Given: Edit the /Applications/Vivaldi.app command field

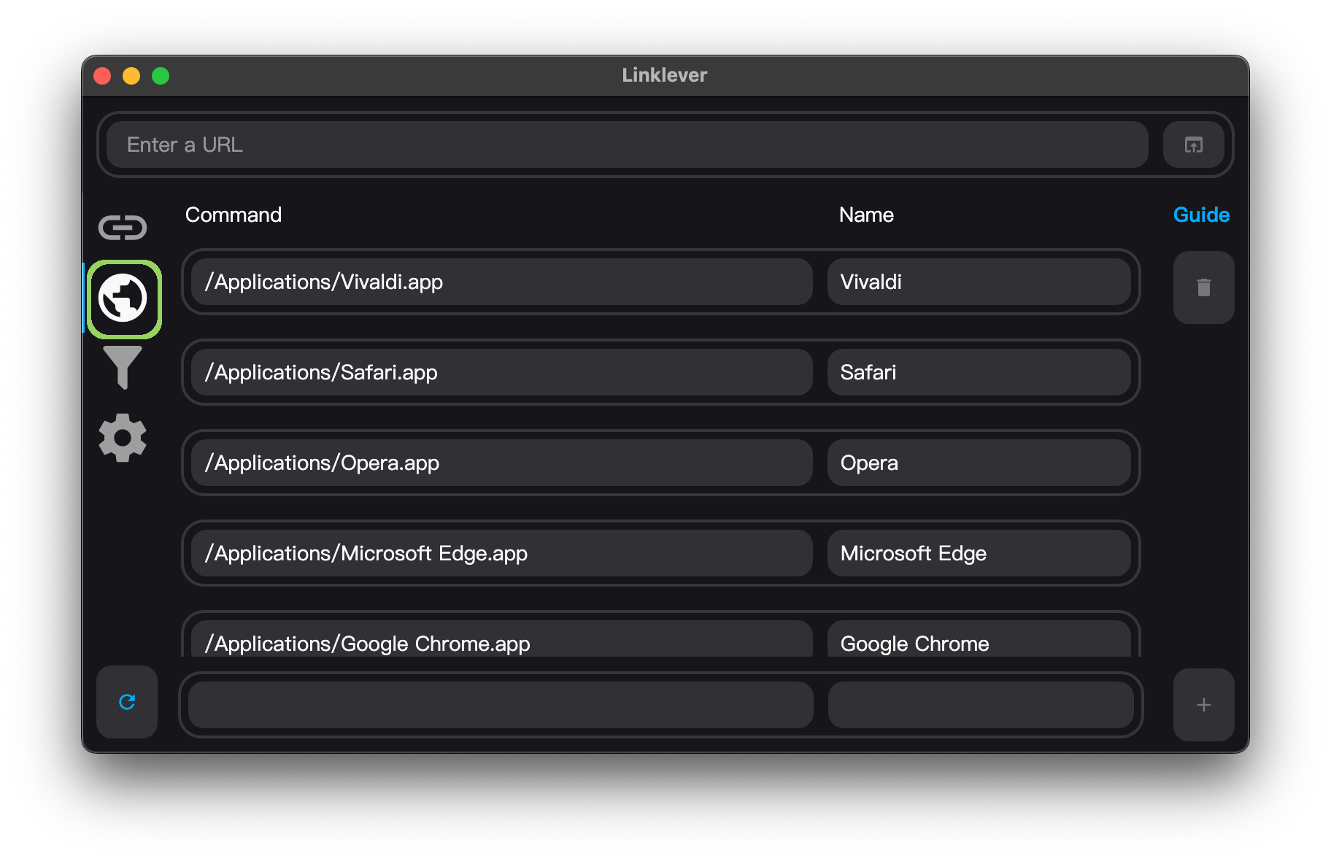Looking at the screenshot, I should [502, 282].
